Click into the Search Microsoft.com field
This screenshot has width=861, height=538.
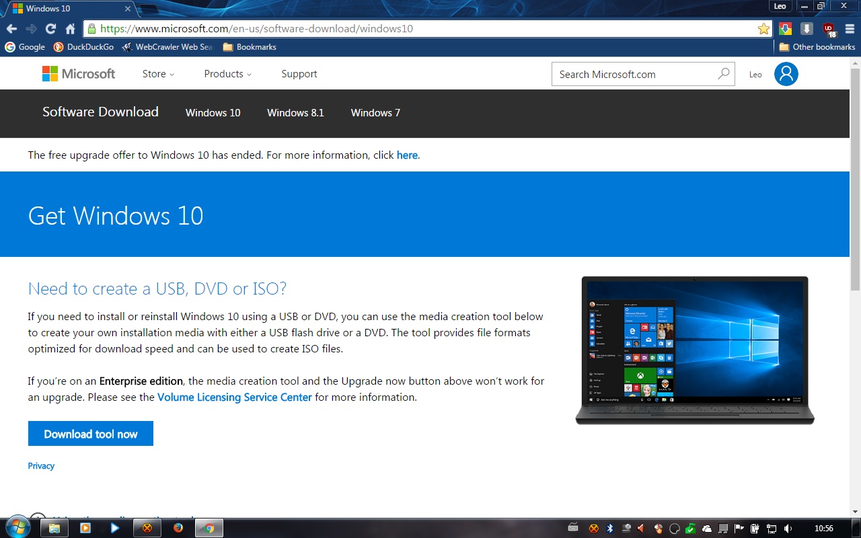point(636,74)
